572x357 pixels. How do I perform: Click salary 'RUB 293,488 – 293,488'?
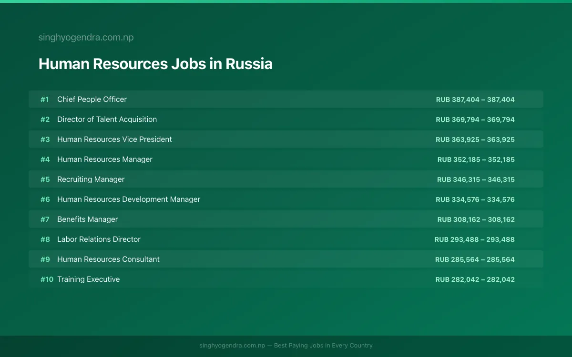tap(475, 239)
